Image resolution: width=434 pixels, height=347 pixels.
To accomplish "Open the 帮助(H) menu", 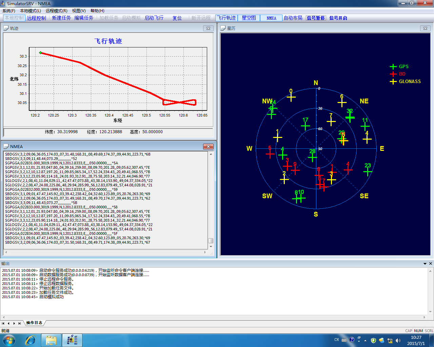I will [x=98, y=11].
